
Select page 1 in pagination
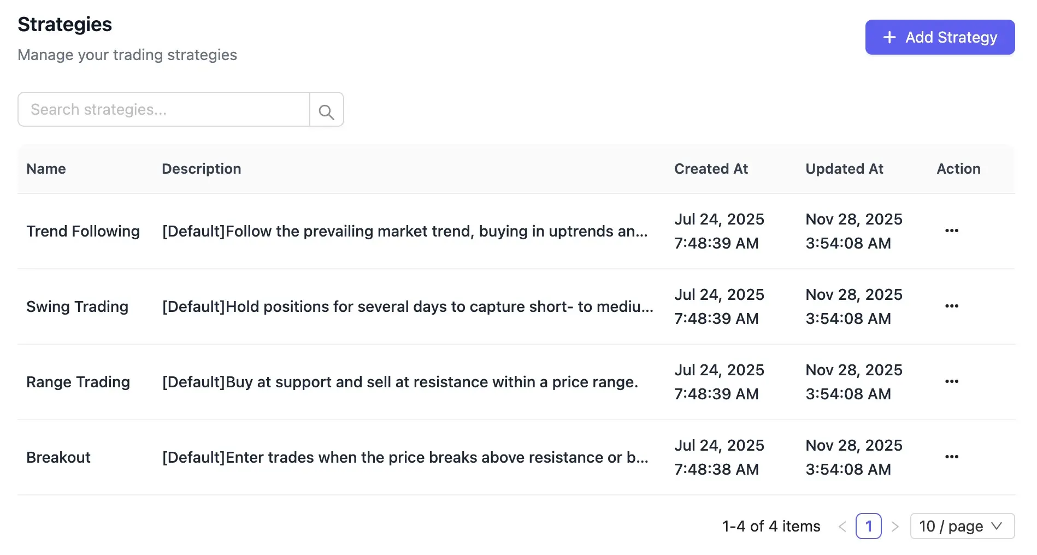coord(869,526)
